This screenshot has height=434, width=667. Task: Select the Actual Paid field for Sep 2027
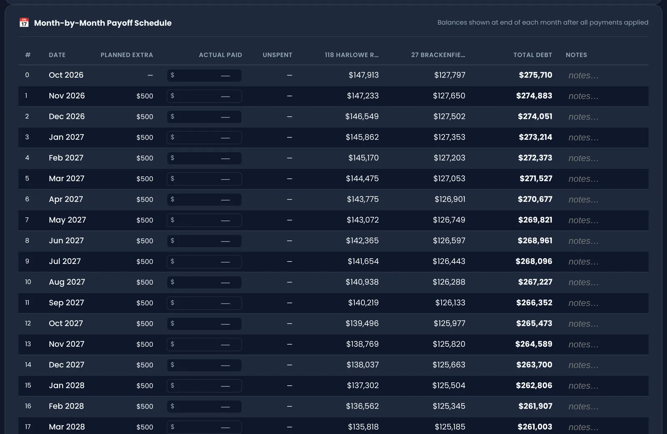[204, 303]
